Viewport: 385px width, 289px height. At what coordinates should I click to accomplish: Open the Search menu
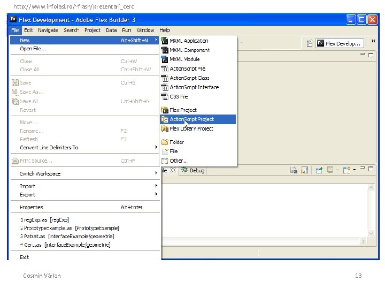[x=71, y=30]
